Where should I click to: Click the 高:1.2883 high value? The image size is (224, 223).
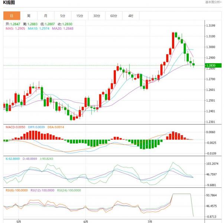30,24
